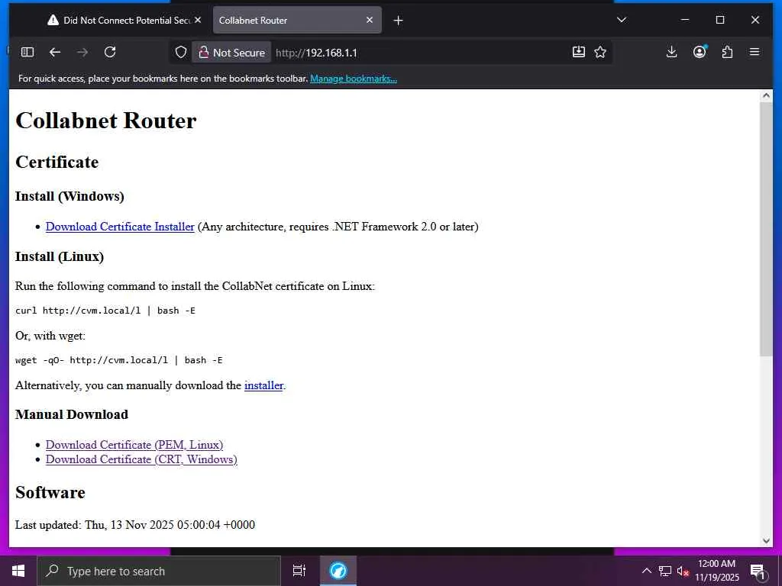Open the sidebar toggle icon
Screen dimensions: 782x586
tap(27, 53)
